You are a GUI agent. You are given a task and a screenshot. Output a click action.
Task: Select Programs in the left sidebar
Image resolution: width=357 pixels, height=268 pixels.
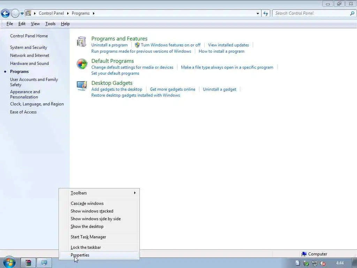point(20,72)
